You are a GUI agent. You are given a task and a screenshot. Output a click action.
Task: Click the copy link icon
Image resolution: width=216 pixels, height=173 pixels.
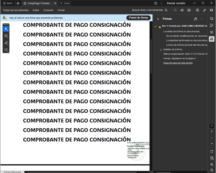(204, 10)
